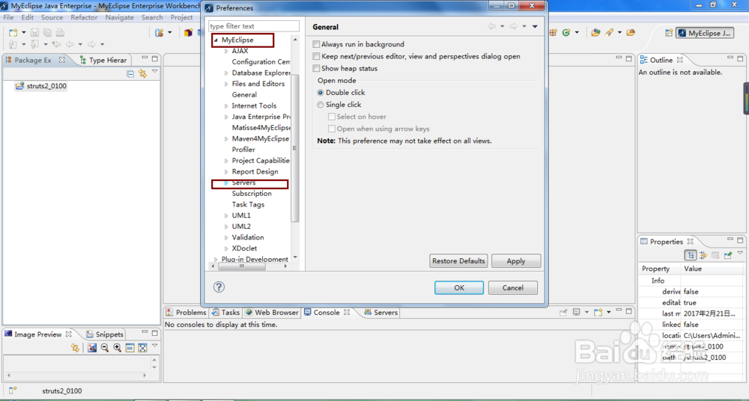This screenshot has width=749, height=401.
Task: Click Zoom Out in Image Preview
Action: (105, 348)
